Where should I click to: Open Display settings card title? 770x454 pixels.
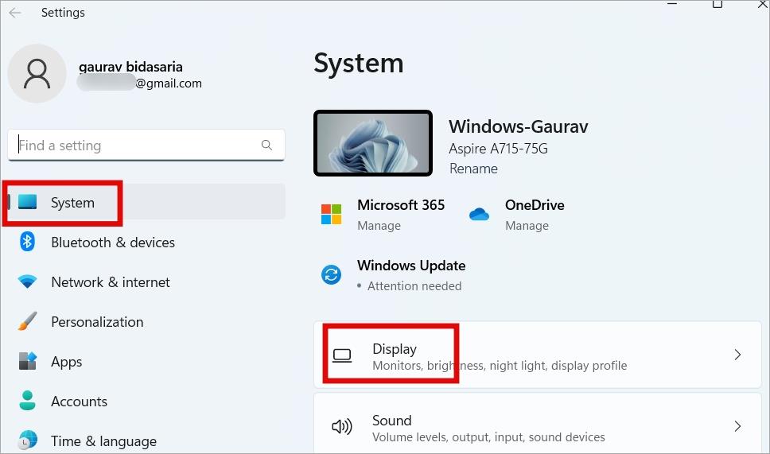(x=395, y=349)
